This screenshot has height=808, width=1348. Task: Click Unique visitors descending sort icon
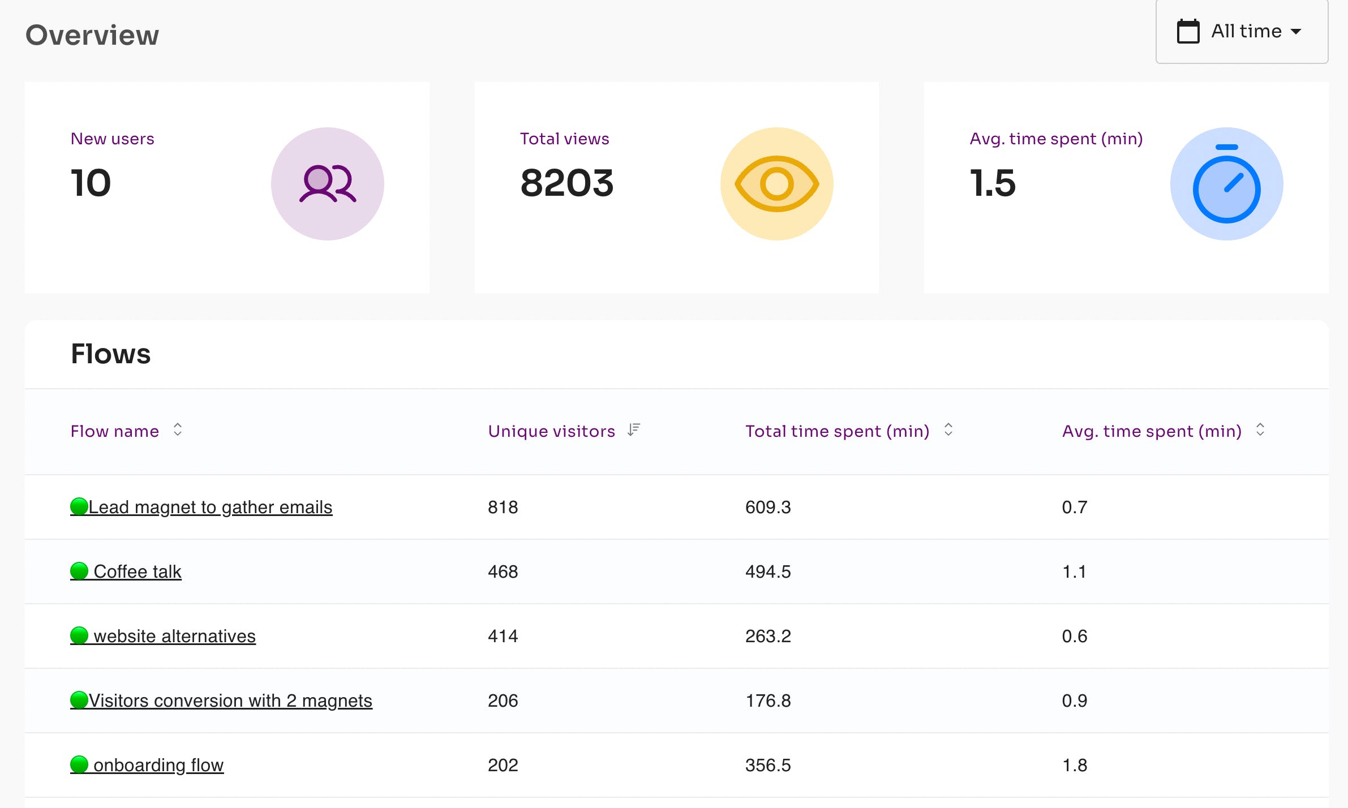point(634,430)
